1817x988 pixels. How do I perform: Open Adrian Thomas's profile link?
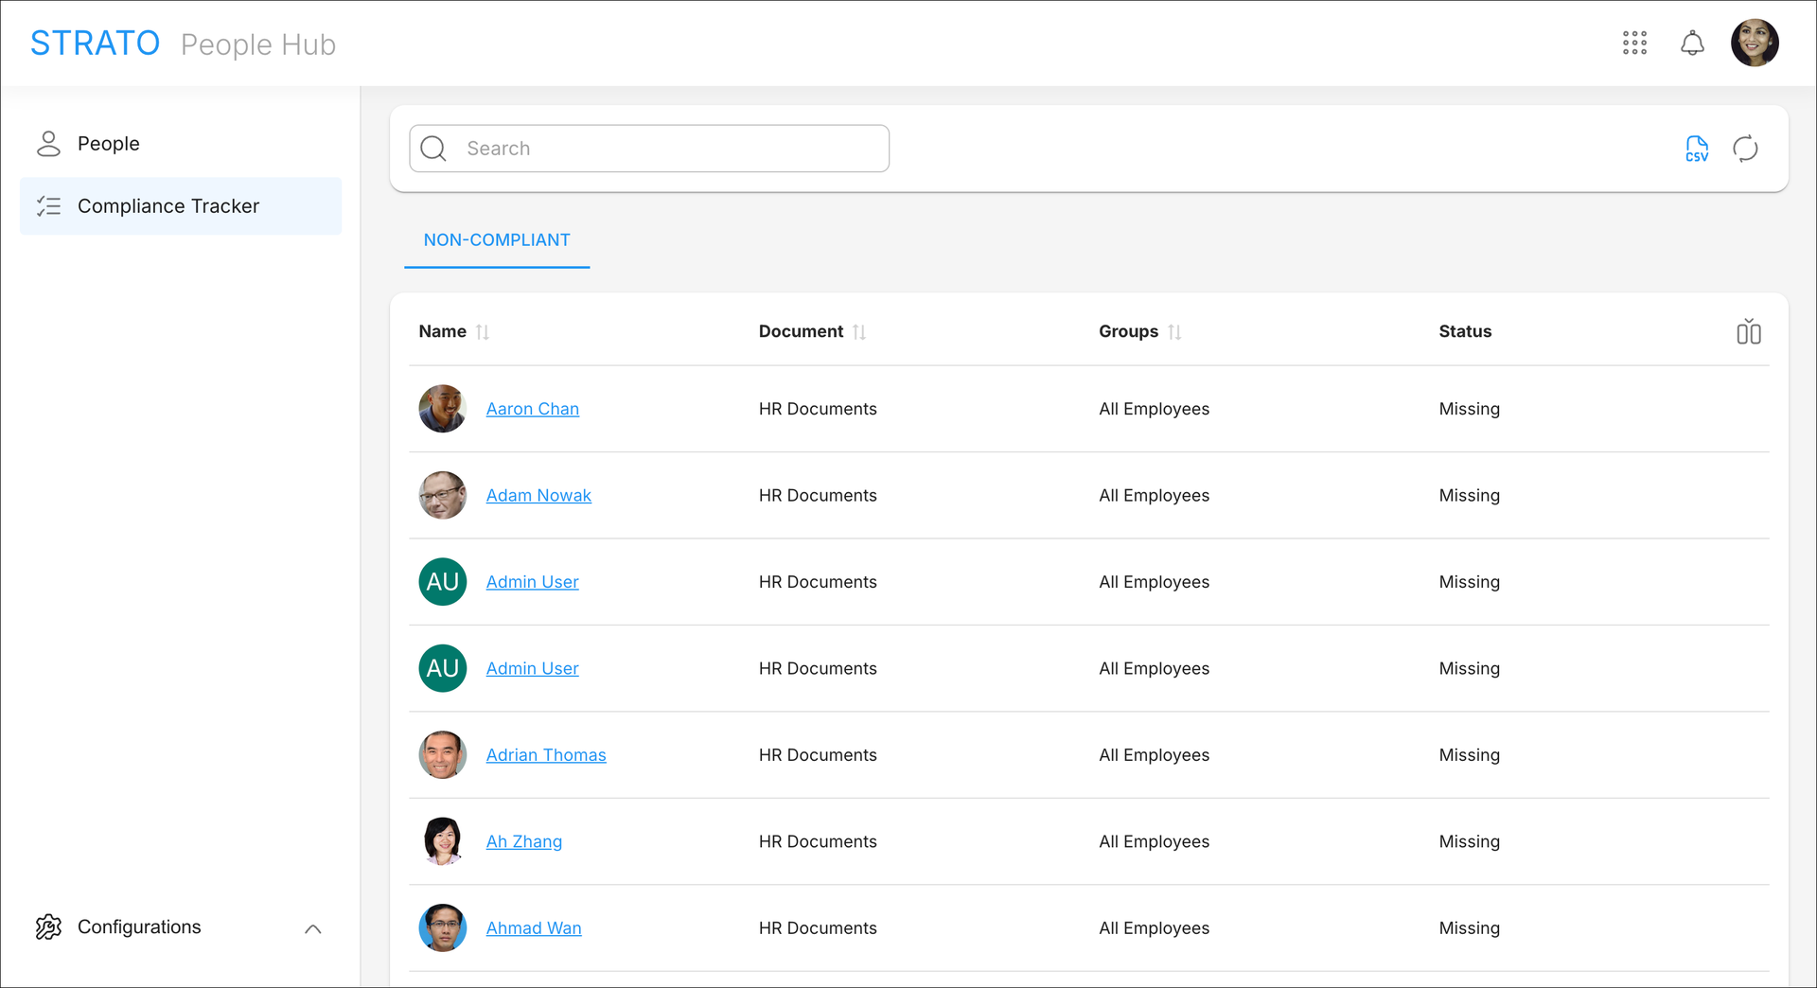pyautogui.click(x=545, y=755)
